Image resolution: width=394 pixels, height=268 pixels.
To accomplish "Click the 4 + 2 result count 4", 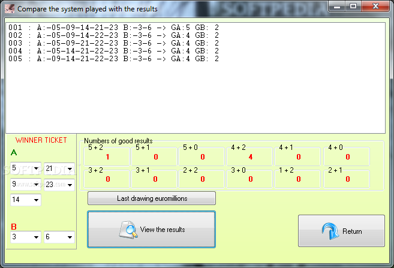I will (x=251, y=157).
